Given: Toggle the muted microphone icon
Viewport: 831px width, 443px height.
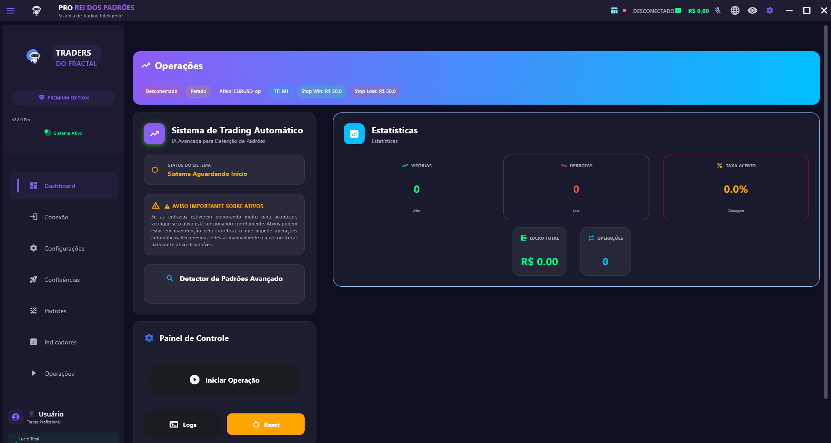Looking at the screenshot, I should [x=718, y=11].
